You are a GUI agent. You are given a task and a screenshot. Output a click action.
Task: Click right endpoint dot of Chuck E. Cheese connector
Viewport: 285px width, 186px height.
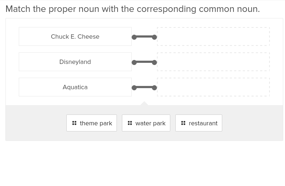[154, 37]
